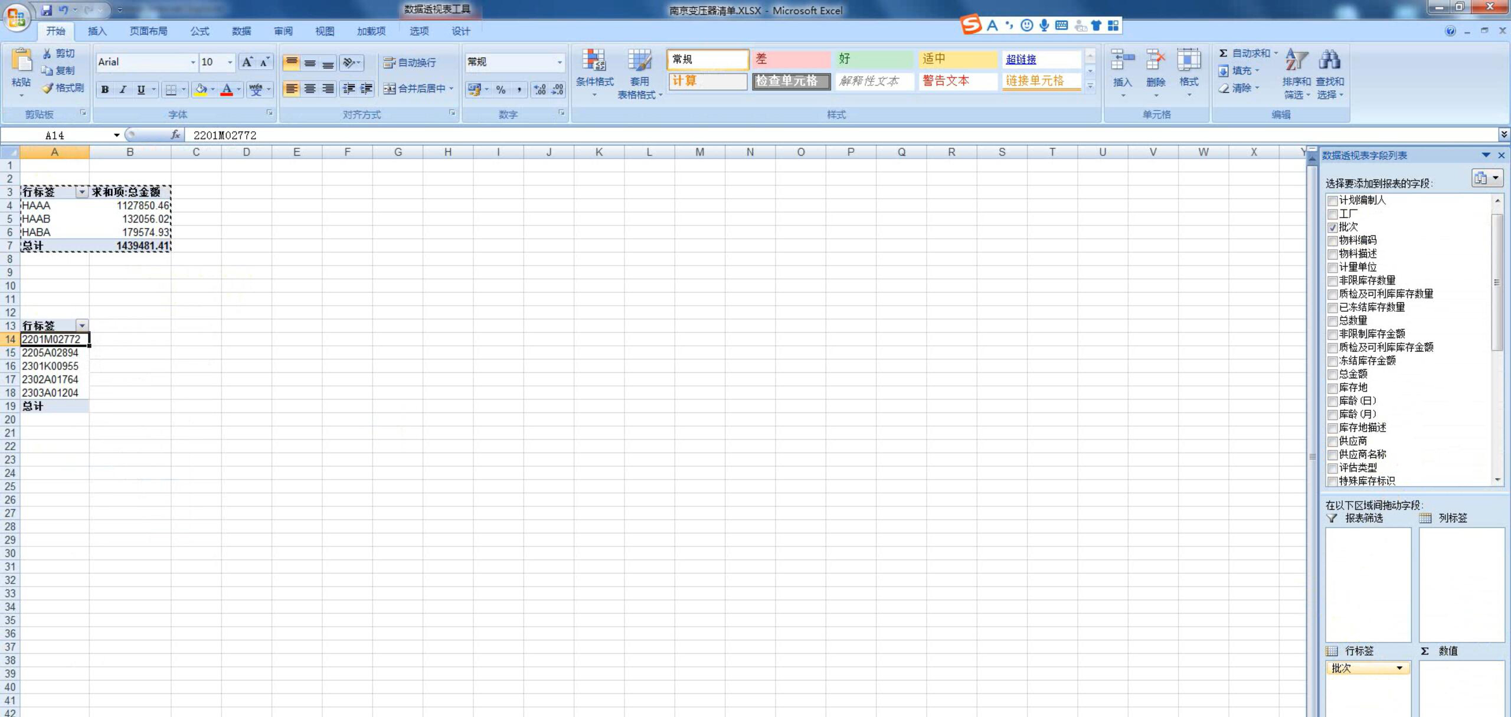Apply the 警告文本 cell style
1511x717 pixels.
point(957,81)
